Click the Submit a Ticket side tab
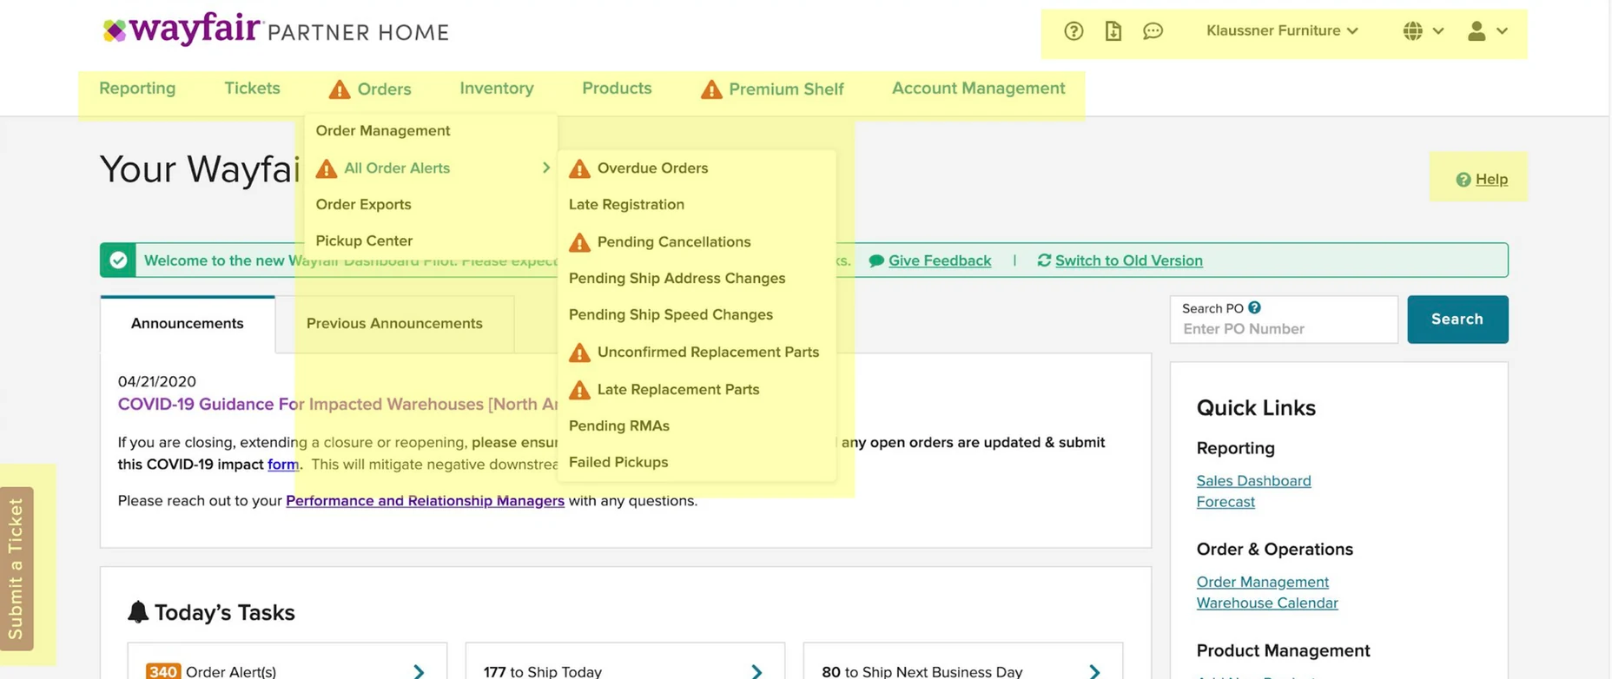1612x679 pixels. [x=17, y=569]
